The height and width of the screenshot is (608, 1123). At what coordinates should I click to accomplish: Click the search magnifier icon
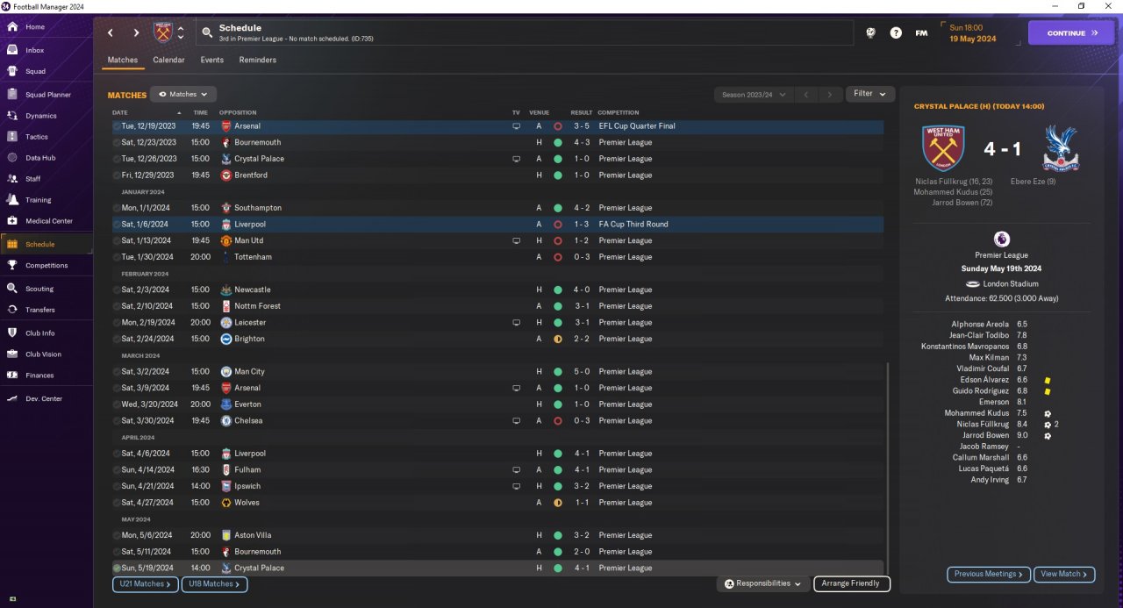coord(207,33)
